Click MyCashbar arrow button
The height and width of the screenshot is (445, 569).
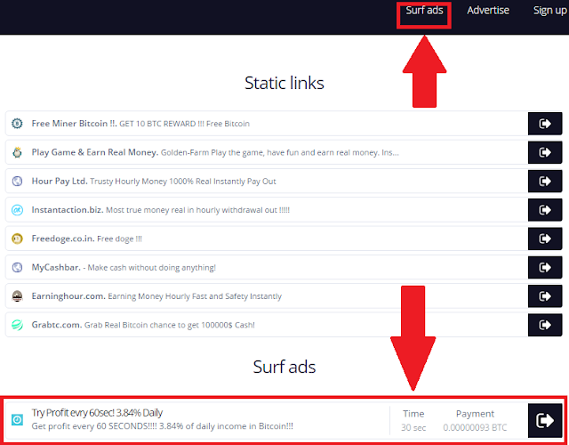click(545, 267)
